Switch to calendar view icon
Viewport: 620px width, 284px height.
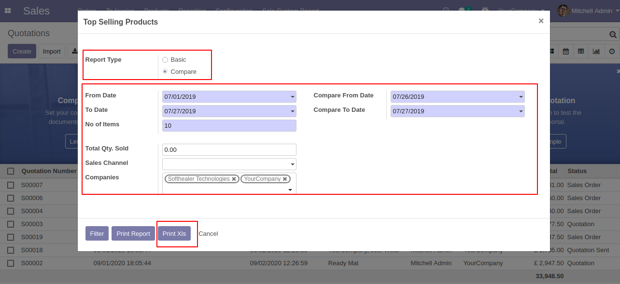[x=565, y=51]
